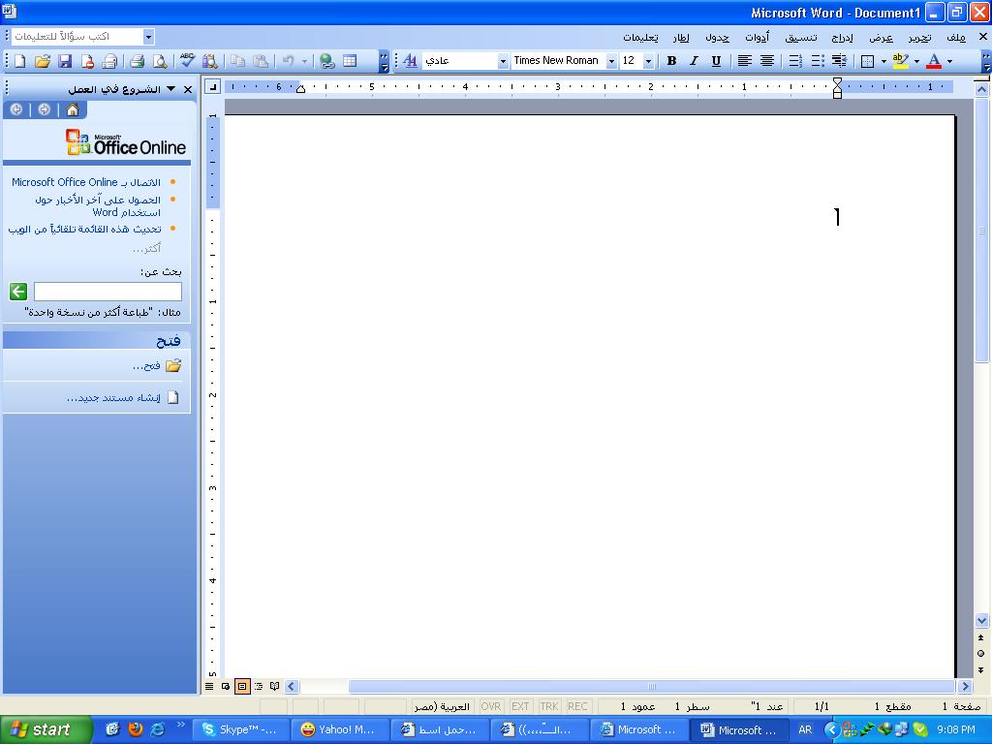This screenshot has height=744, width=992.
Task: Create a new blank document from toolbar
Action: coord(20,61)
